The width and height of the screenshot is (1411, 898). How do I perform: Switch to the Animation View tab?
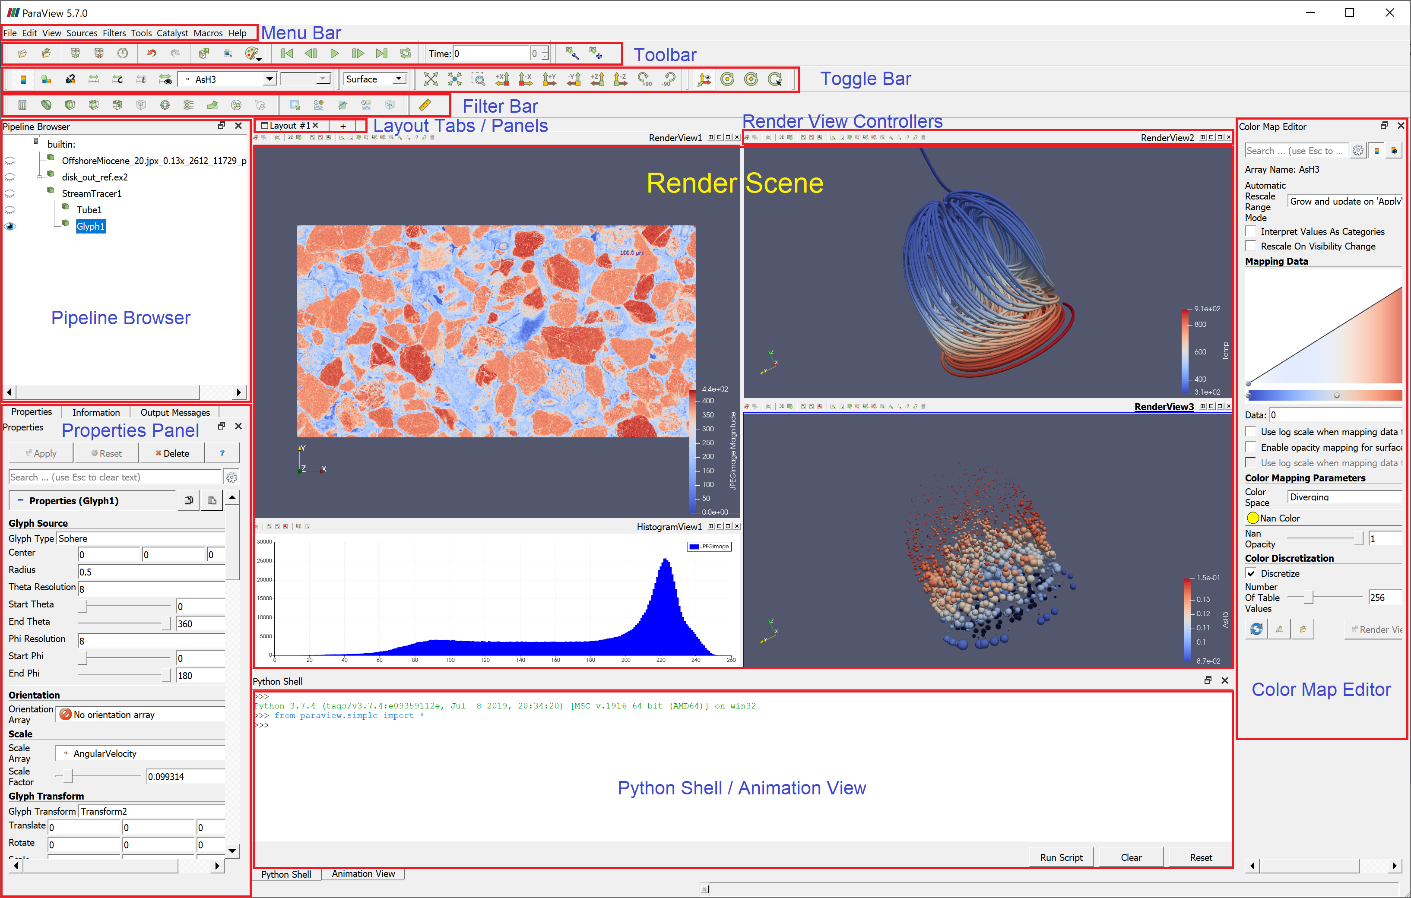point(363,873)
